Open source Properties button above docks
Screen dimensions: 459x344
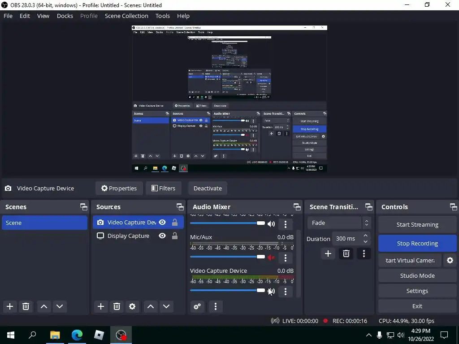click(x=119, y=188)
